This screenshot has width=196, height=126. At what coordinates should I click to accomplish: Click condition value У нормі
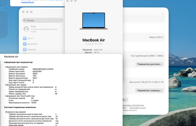(35, 100)
